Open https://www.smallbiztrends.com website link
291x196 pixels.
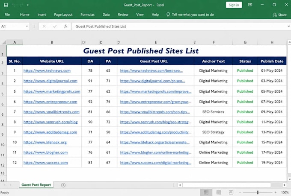(51, 112)
